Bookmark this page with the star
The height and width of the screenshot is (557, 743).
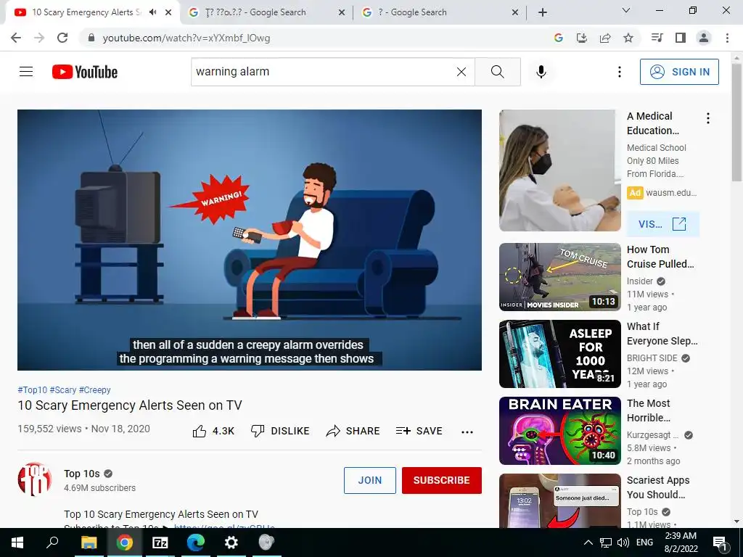click(628, 38)
